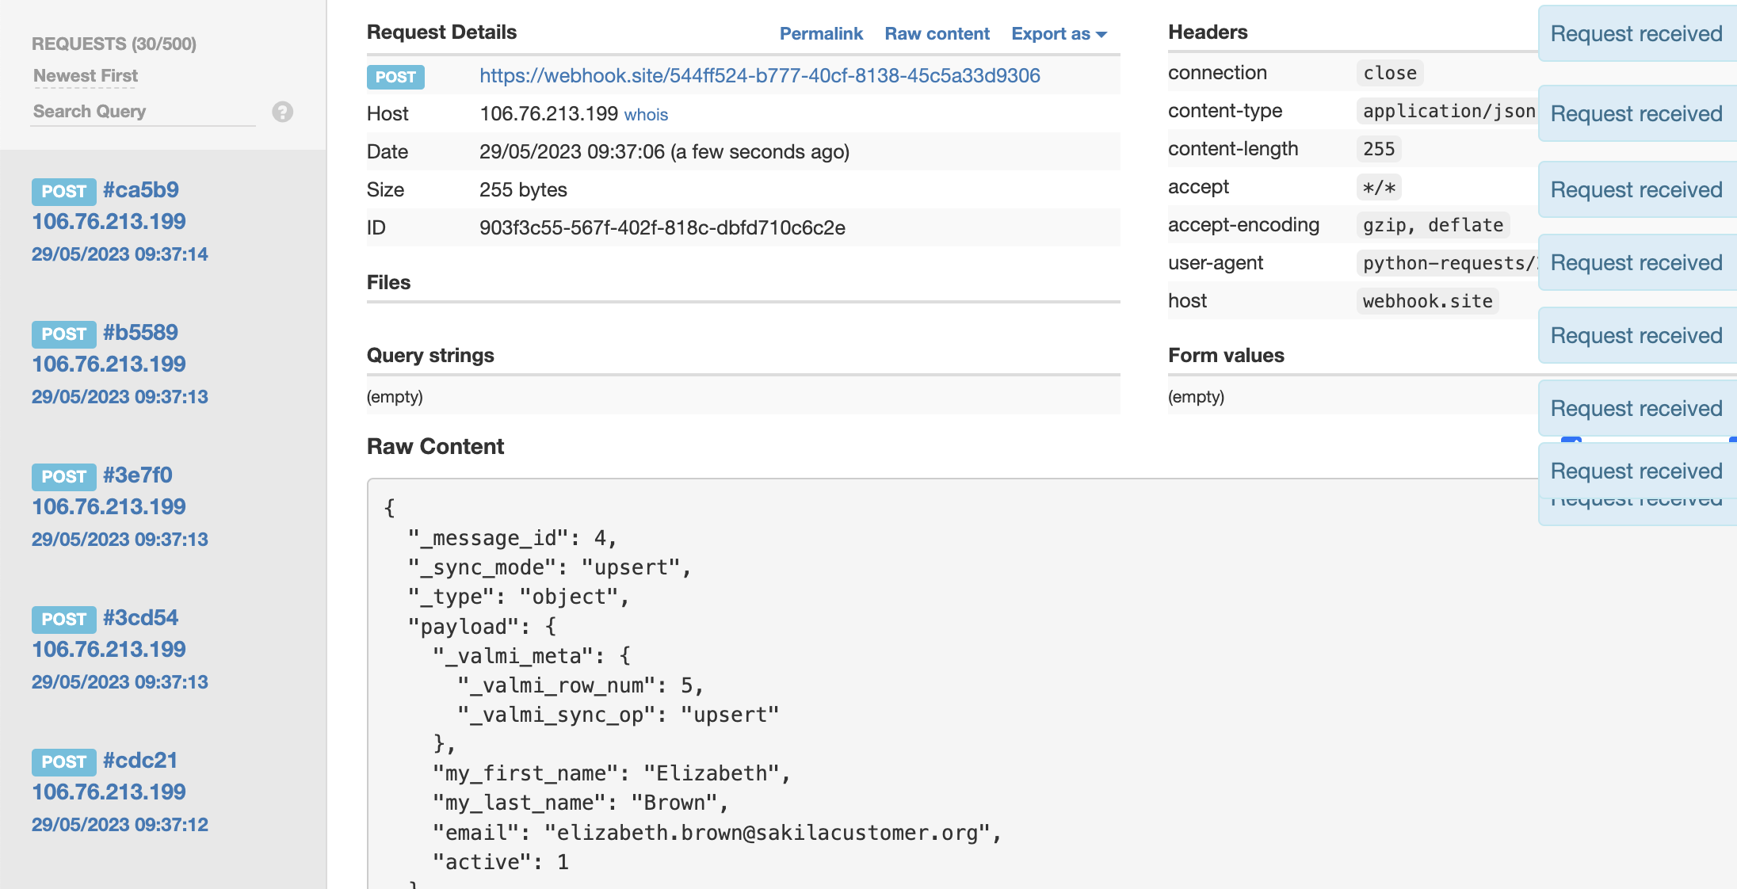Click the POST badge on request #b5589
Image resolution: width=1737 pixels, height=889 pixels.
coord(64,334)
